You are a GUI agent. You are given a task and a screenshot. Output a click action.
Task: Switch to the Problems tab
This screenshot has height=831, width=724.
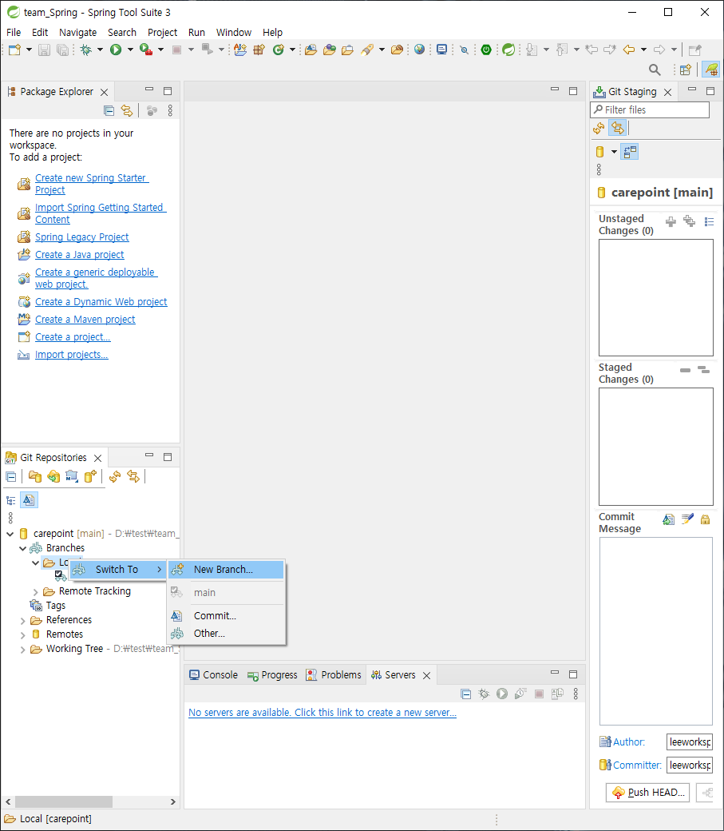[334, 675]
